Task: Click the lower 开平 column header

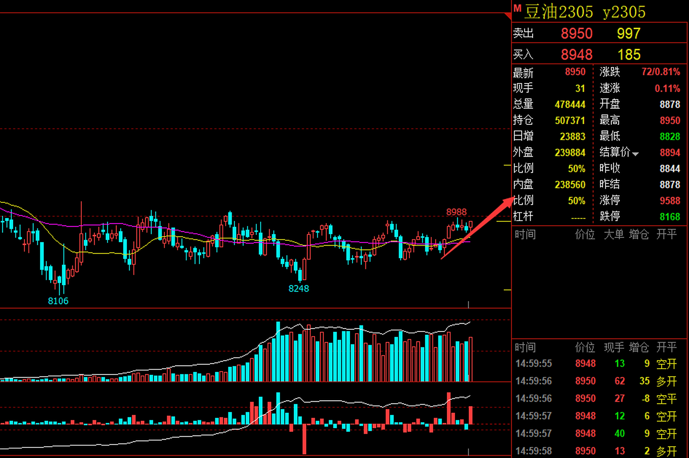Action: pos(666,347)
